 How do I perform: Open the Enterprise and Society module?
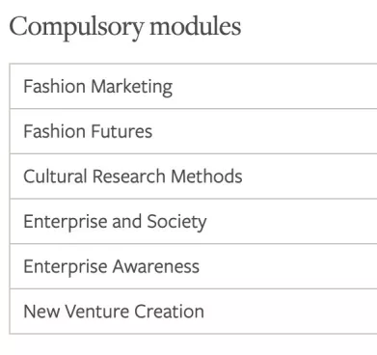click(x=194, y=221)
